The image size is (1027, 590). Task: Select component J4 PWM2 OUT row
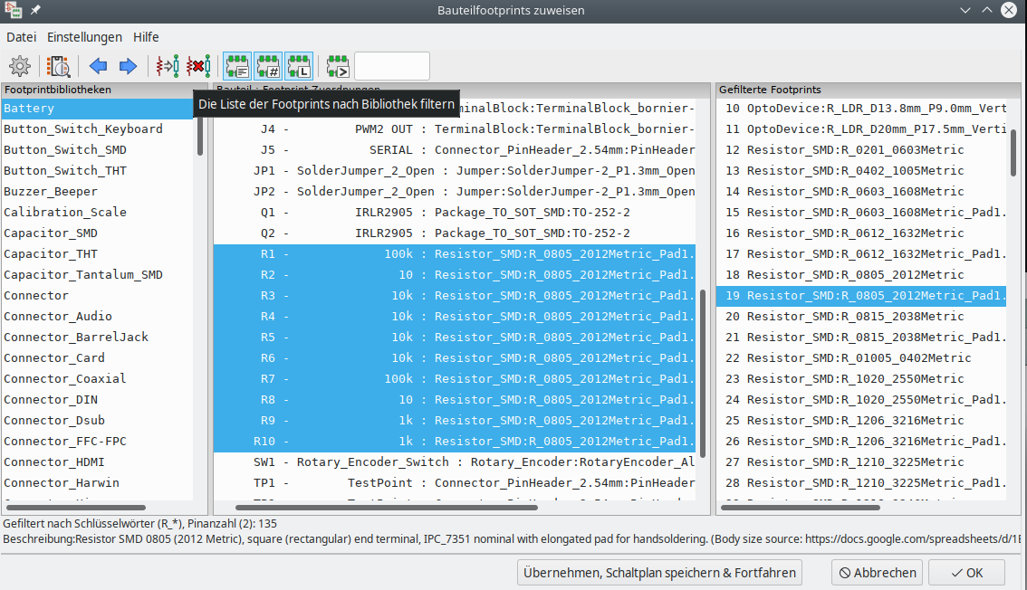point(455,128)
